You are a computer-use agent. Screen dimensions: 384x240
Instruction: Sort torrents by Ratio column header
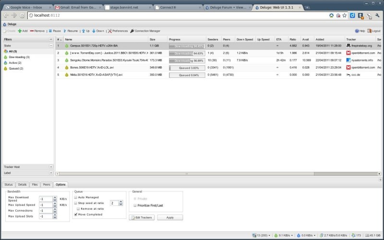(x=294, y=39)
